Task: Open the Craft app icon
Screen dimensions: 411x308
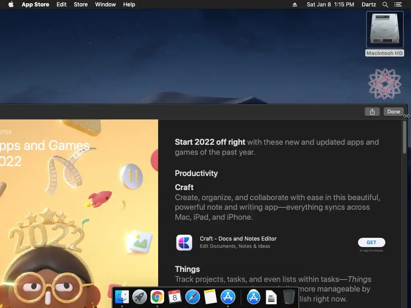Action: click(x=184, y=243)
